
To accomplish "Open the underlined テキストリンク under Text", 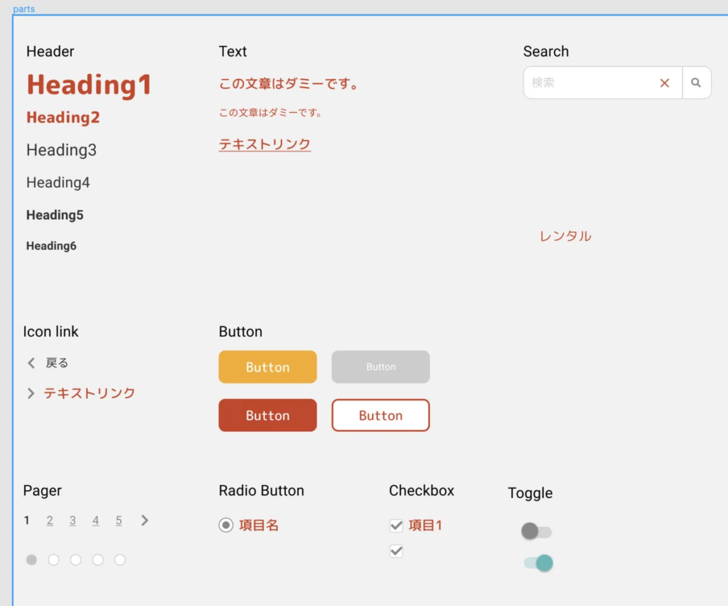I will 264,144.
